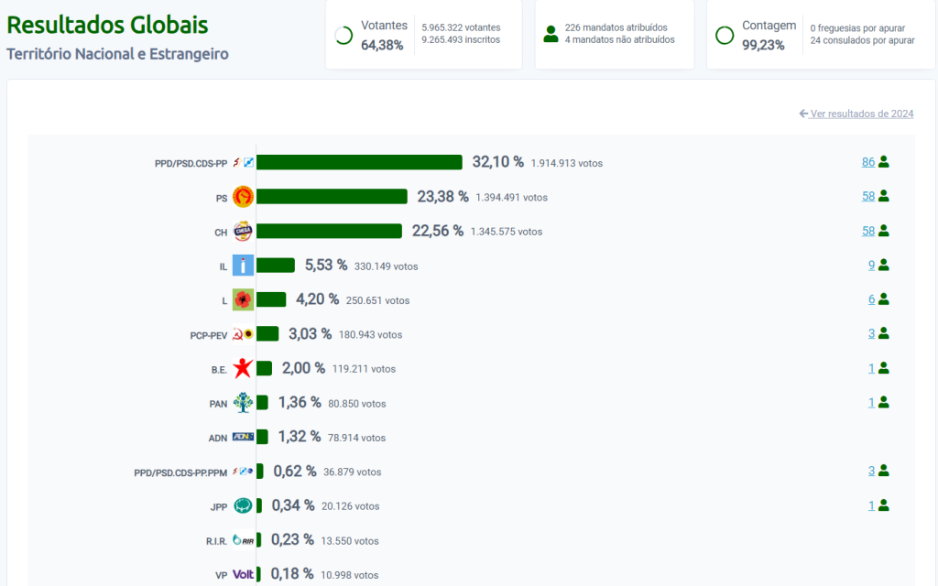The width and height of the screenshot is (938, 586).
Task: Click the PS party logo icon
Action: click(243, 197)
